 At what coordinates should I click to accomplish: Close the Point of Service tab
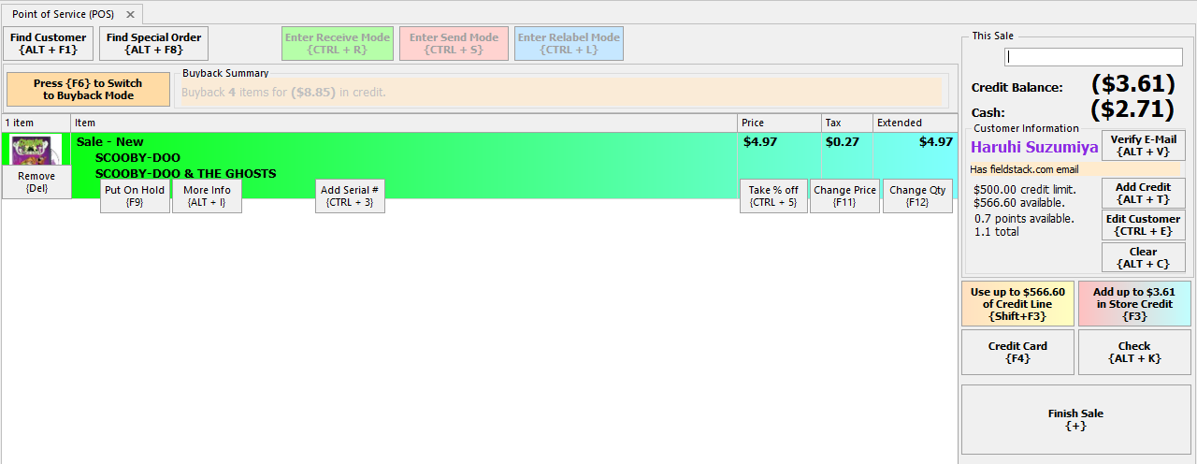[131, 15]
